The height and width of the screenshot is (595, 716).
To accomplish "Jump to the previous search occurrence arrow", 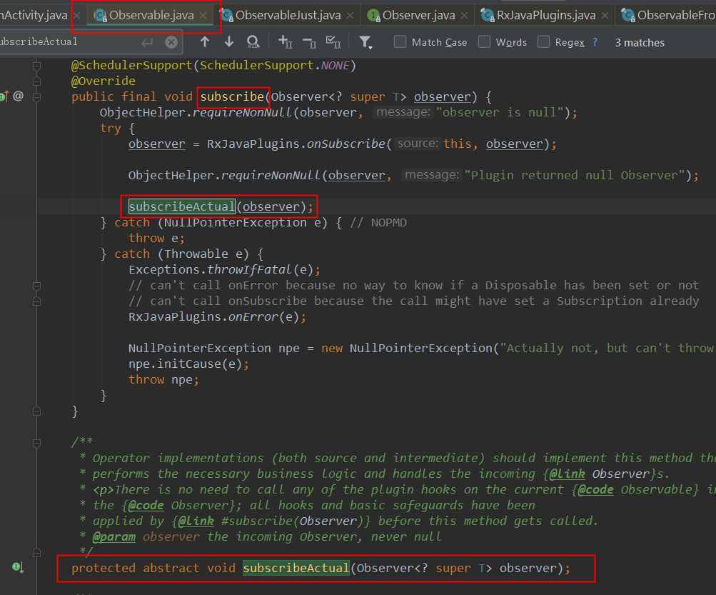I will click(x=205, y=42).
